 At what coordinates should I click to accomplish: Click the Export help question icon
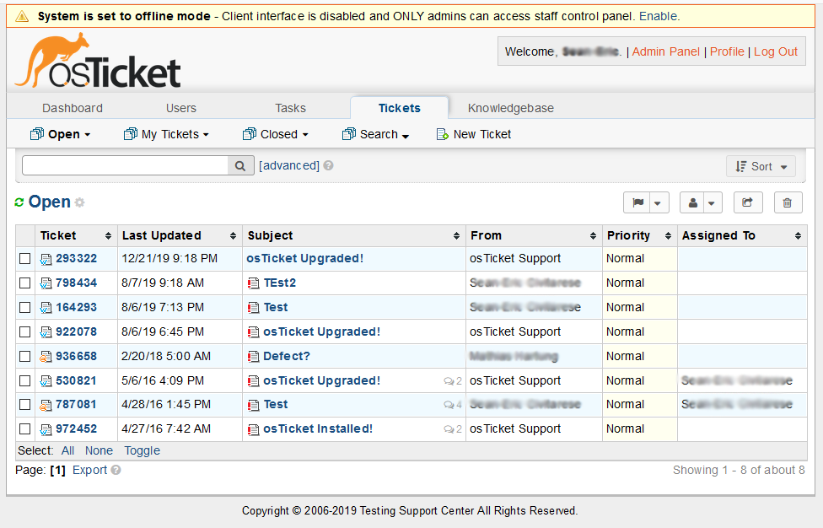116,471
